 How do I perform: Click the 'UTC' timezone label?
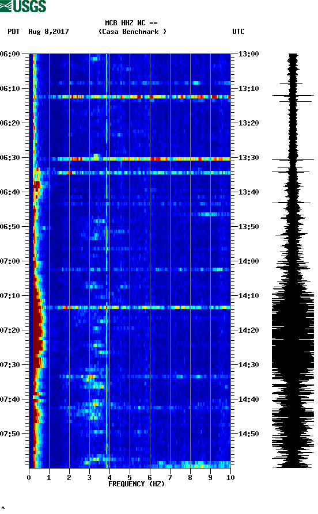[x=238, y=32]
